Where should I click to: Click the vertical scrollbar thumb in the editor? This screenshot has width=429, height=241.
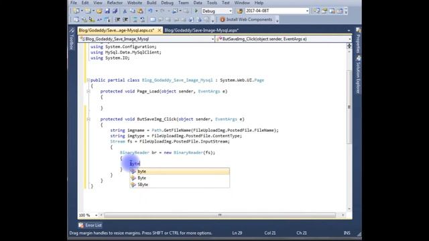point(349,107)
